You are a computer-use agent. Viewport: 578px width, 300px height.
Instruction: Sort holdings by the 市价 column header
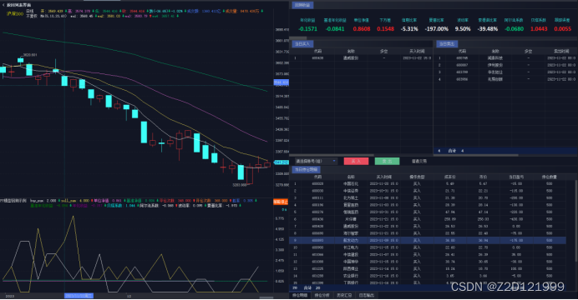(x=483, y=177)
